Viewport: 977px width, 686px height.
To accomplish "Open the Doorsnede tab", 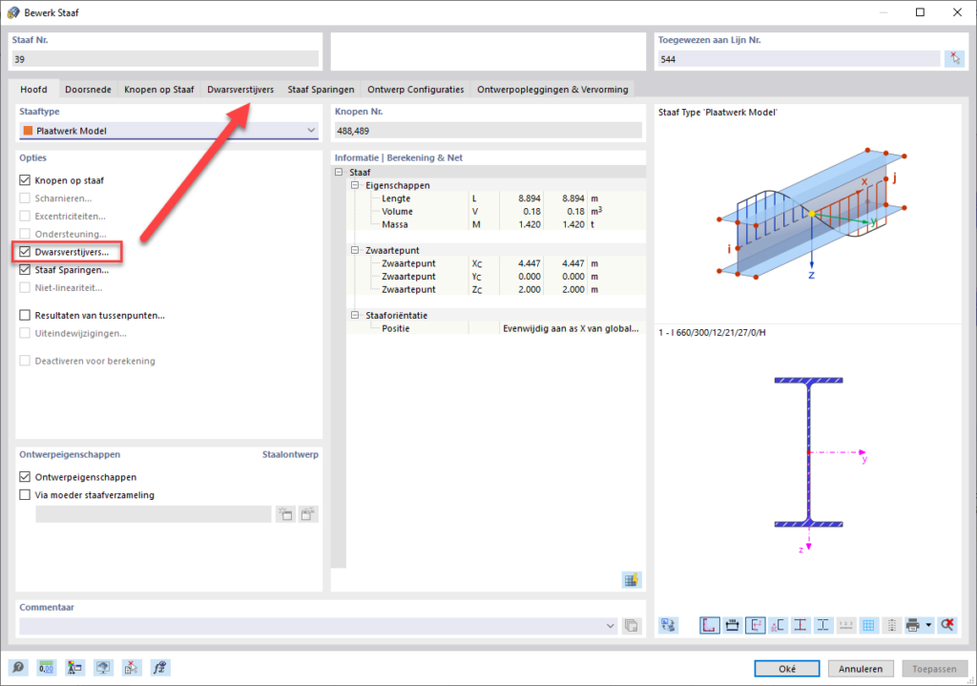I will coord(88,90).
